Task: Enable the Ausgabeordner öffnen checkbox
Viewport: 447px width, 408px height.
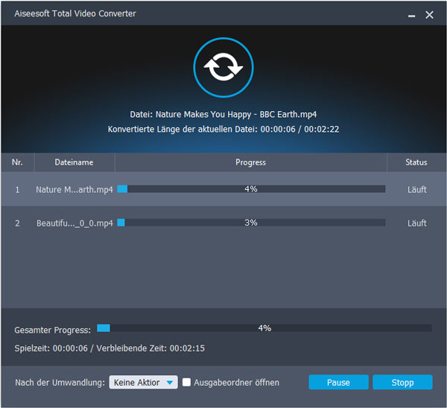Action: (x=188, y=383)
